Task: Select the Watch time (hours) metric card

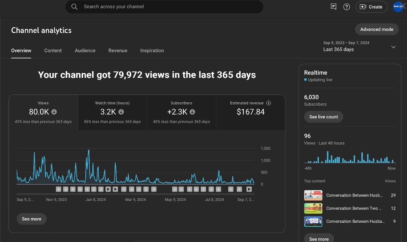Action: 112,112
